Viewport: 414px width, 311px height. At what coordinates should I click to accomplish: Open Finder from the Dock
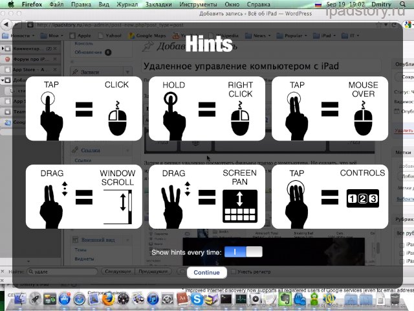coord(20,299)
